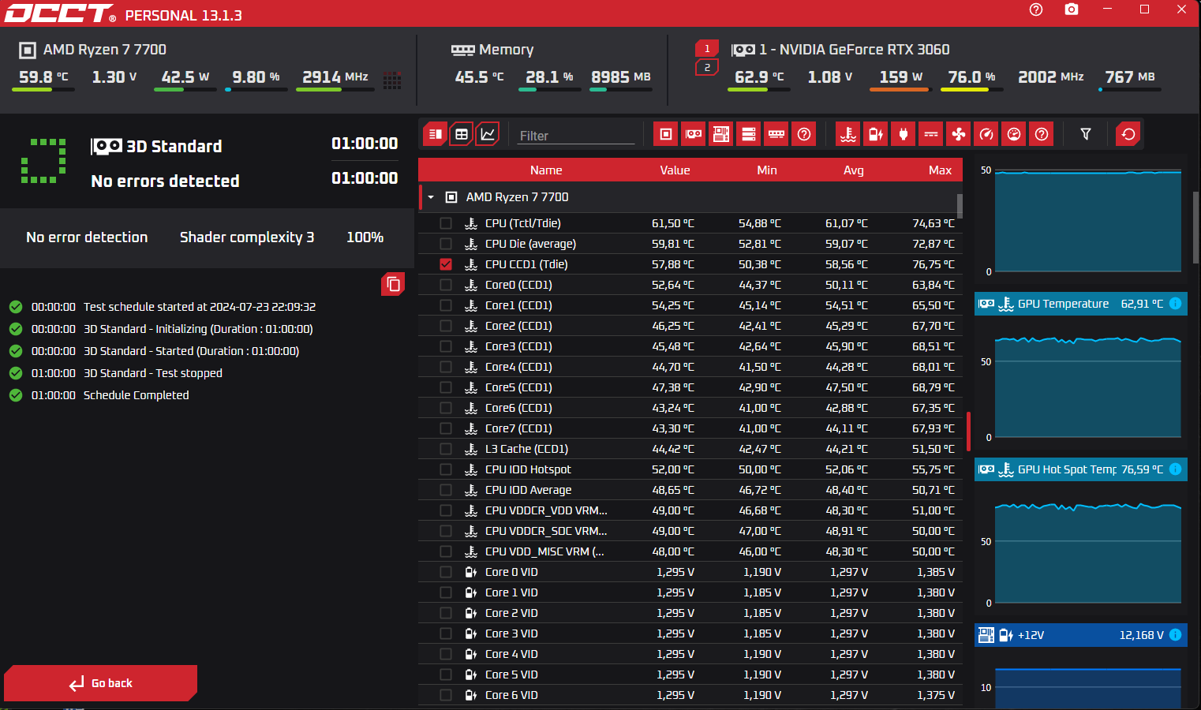
Task: Select the "Schedule Completed" log entry
Action: click(x=136, y=395)
